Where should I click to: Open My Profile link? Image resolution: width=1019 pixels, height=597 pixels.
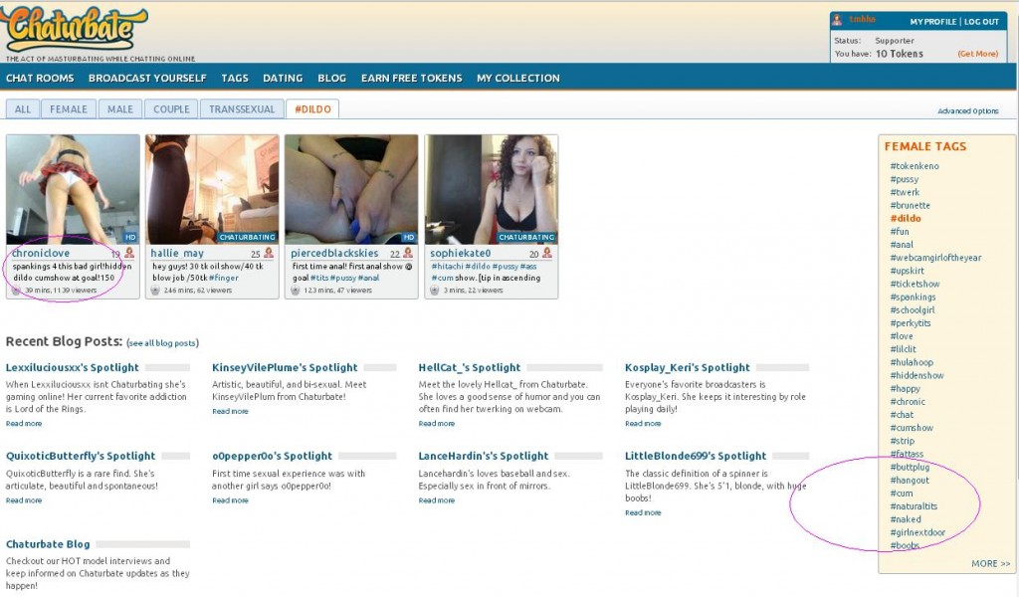pos(933,22)
